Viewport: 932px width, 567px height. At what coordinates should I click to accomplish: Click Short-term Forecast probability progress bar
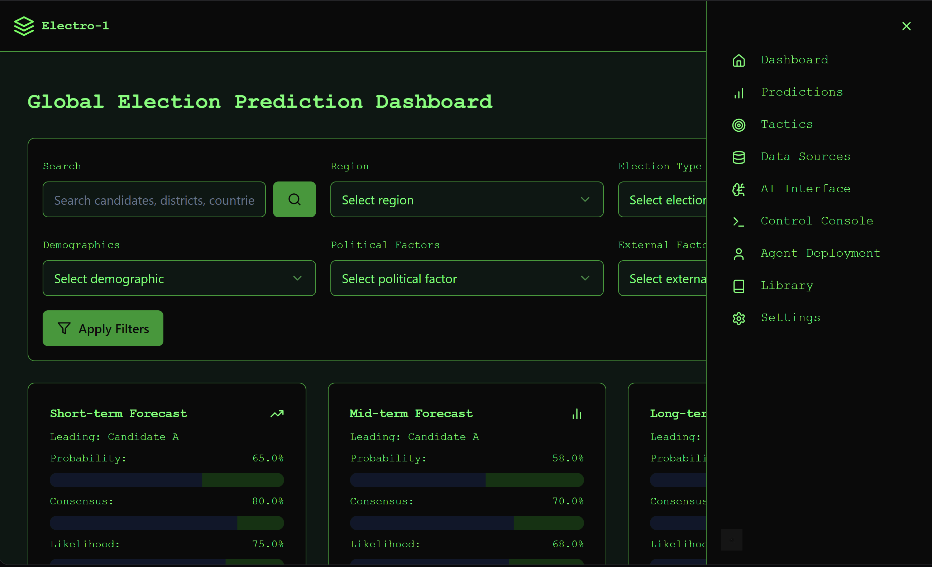pyautogui.click(x=167, y=480)
